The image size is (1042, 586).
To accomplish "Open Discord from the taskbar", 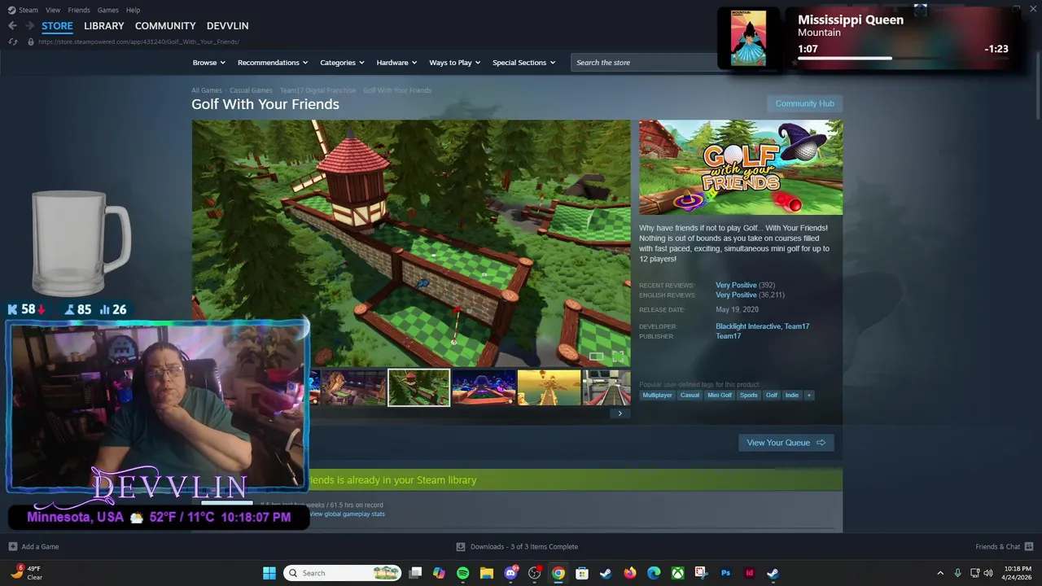I will click(511, 573).
